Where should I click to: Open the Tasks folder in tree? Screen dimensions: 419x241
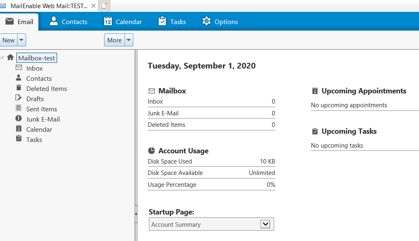click(x=34, y=139)
